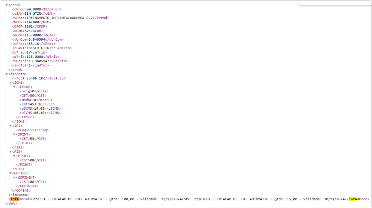Click the yellow-highlighted closing infAdProd tag

(357, 199)
